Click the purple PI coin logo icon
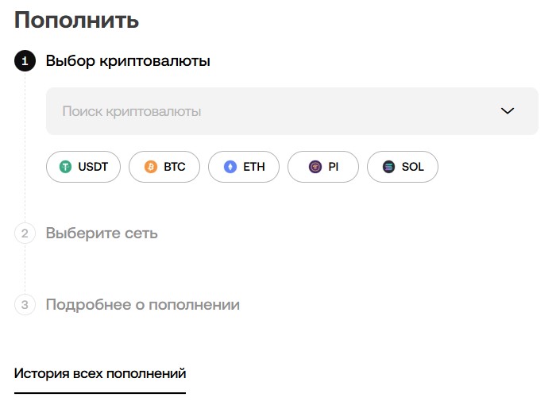 [x=315, y=167]
